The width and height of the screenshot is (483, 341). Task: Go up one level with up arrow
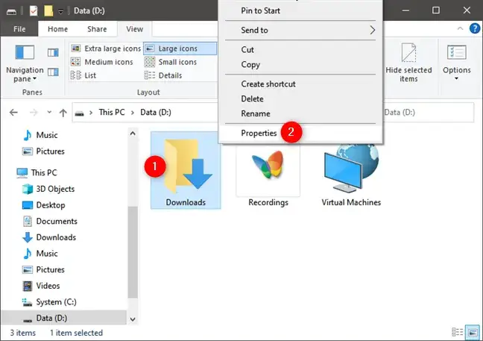[63, 113]
